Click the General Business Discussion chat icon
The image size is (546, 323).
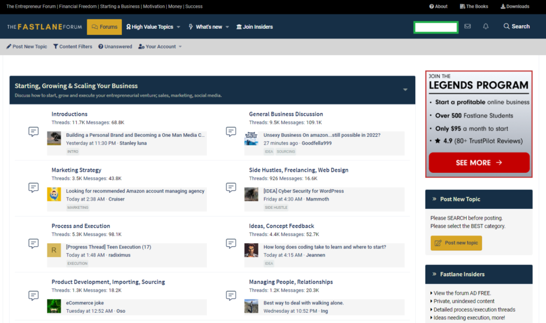pos(231,131)
